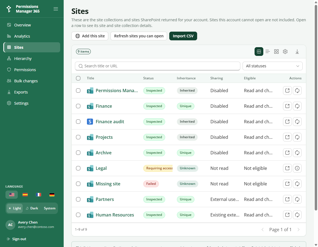Collapse sidebar with hamburger menu icon
Image resolution: width=318 pixels, height=247 pixels.
tap(56, 9)
